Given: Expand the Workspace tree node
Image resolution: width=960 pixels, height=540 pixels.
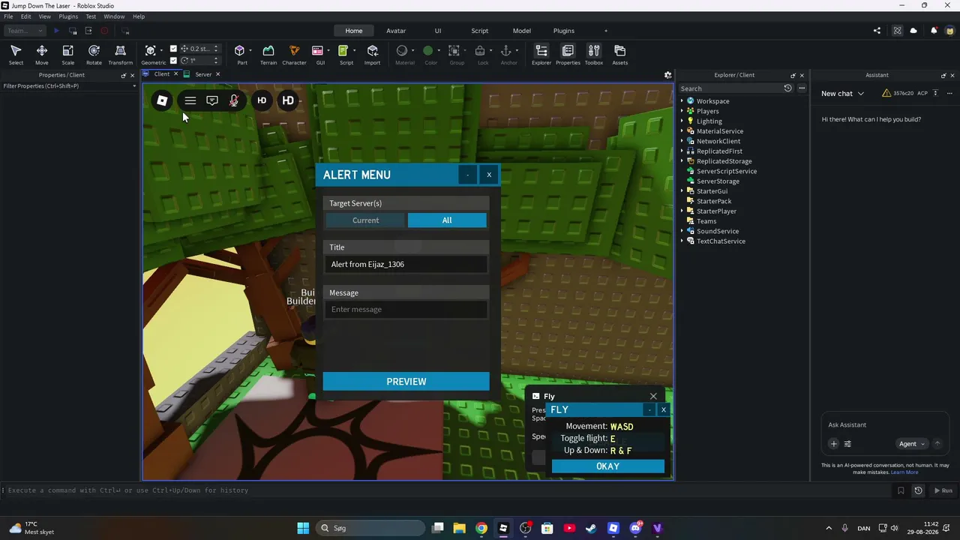Looking at the screenshot, I should pos(682,101).
